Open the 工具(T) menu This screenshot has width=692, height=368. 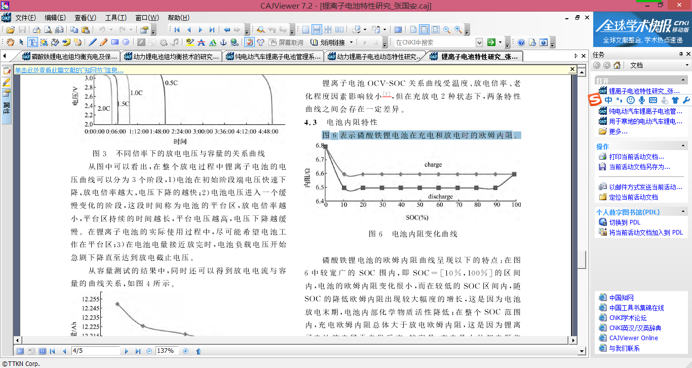pos(116,18)
